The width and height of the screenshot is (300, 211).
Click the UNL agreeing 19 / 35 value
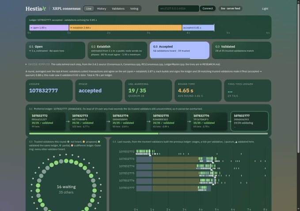click(137, 90)
